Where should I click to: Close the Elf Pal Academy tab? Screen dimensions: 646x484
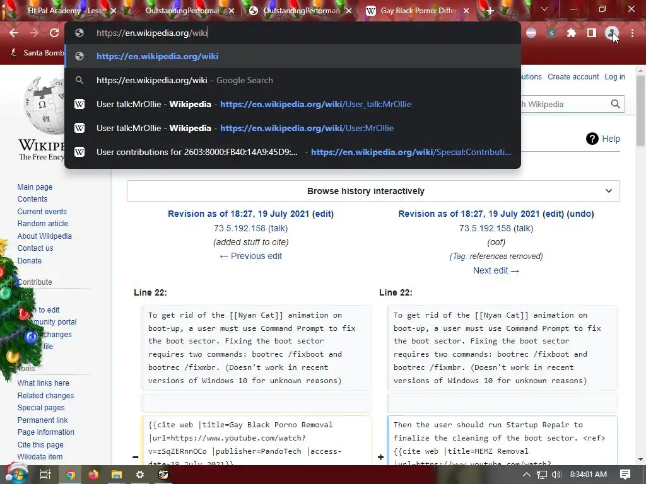tap(114, 11)
